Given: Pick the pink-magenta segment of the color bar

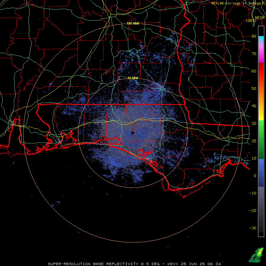Looking at the screenshot, I should (261, 53).
